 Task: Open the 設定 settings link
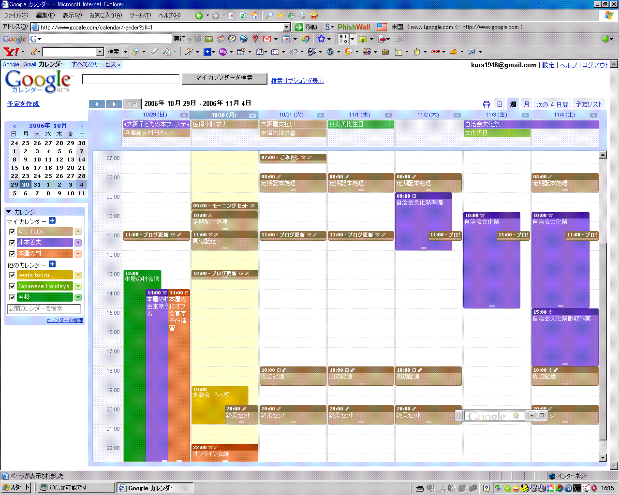[x=548, y=65]
